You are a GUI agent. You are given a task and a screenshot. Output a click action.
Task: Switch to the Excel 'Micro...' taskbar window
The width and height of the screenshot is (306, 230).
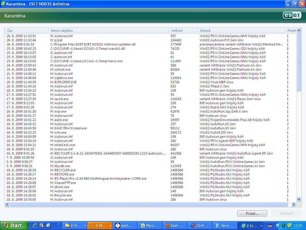pyautogui.click(x=150, y=226)
